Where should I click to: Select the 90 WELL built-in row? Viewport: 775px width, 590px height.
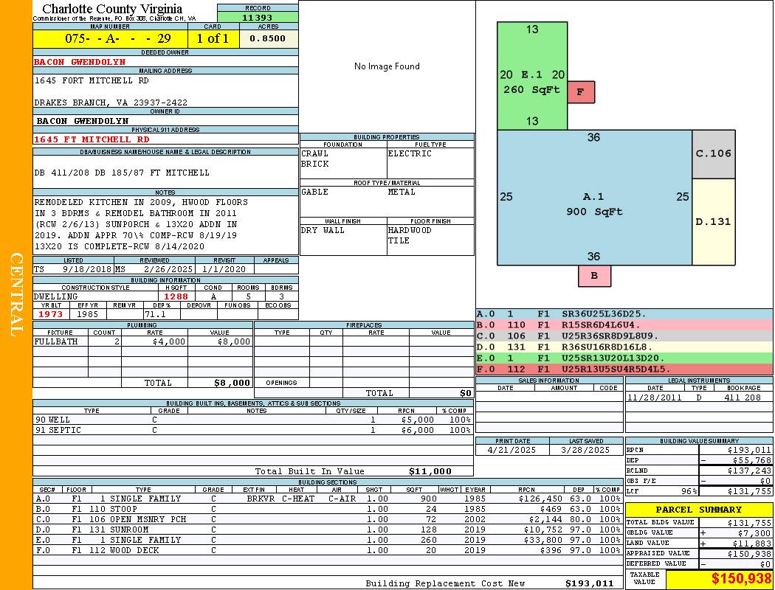coord(253,420)
